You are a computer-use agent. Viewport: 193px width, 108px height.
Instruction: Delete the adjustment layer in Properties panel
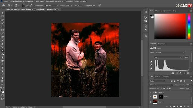(188, 73)
